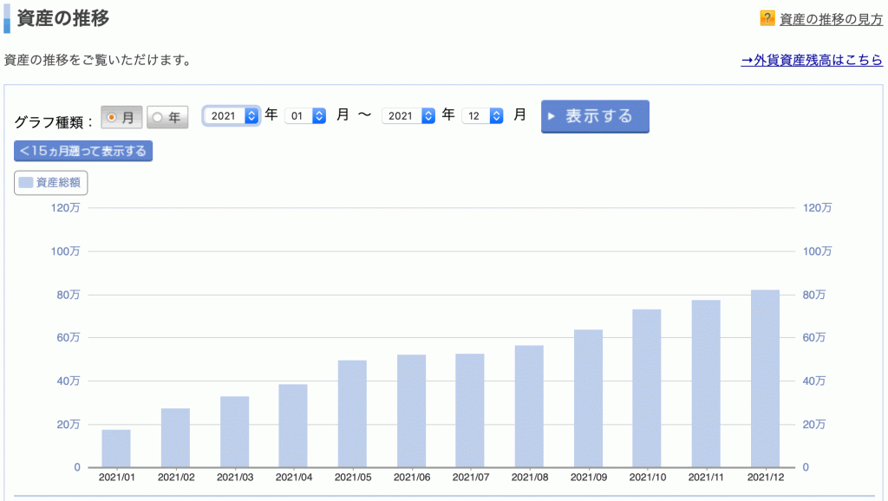Click the 2021/01 x-axis label

click(117, 478)
